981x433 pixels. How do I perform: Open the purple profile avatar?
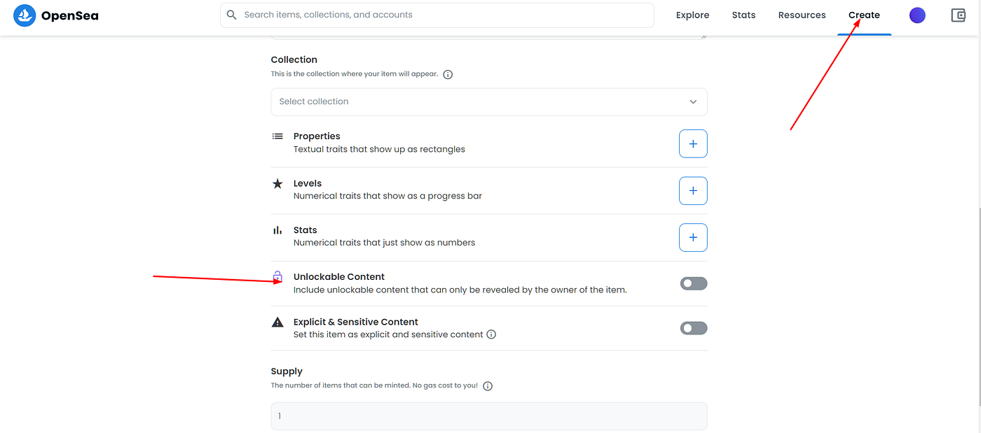(x=917, y=15)
